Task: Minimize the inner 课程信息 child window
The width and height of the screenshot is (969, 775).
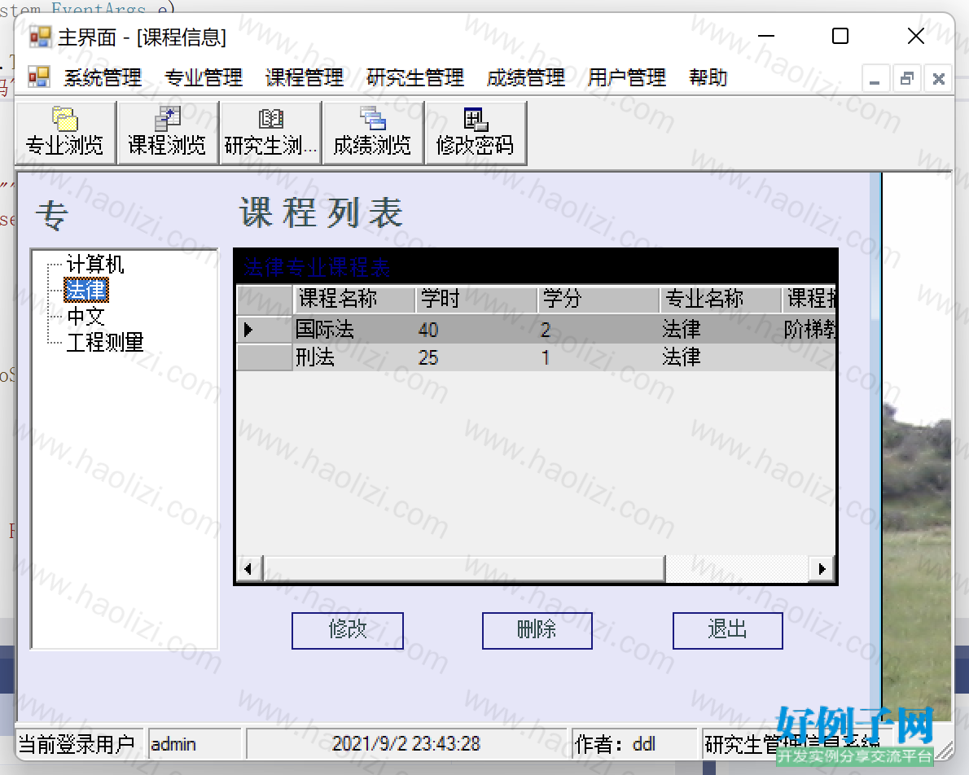Action: pos(875,78)
